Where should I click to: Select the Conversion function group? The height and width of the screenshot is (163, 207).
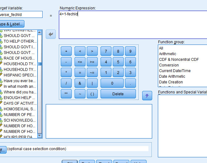(x=169, y=65)
